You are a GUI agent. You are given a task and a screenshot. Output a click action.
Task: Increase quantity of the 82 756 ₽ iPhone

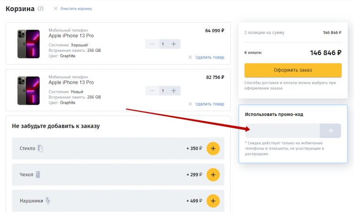click(x=174, y=90)
